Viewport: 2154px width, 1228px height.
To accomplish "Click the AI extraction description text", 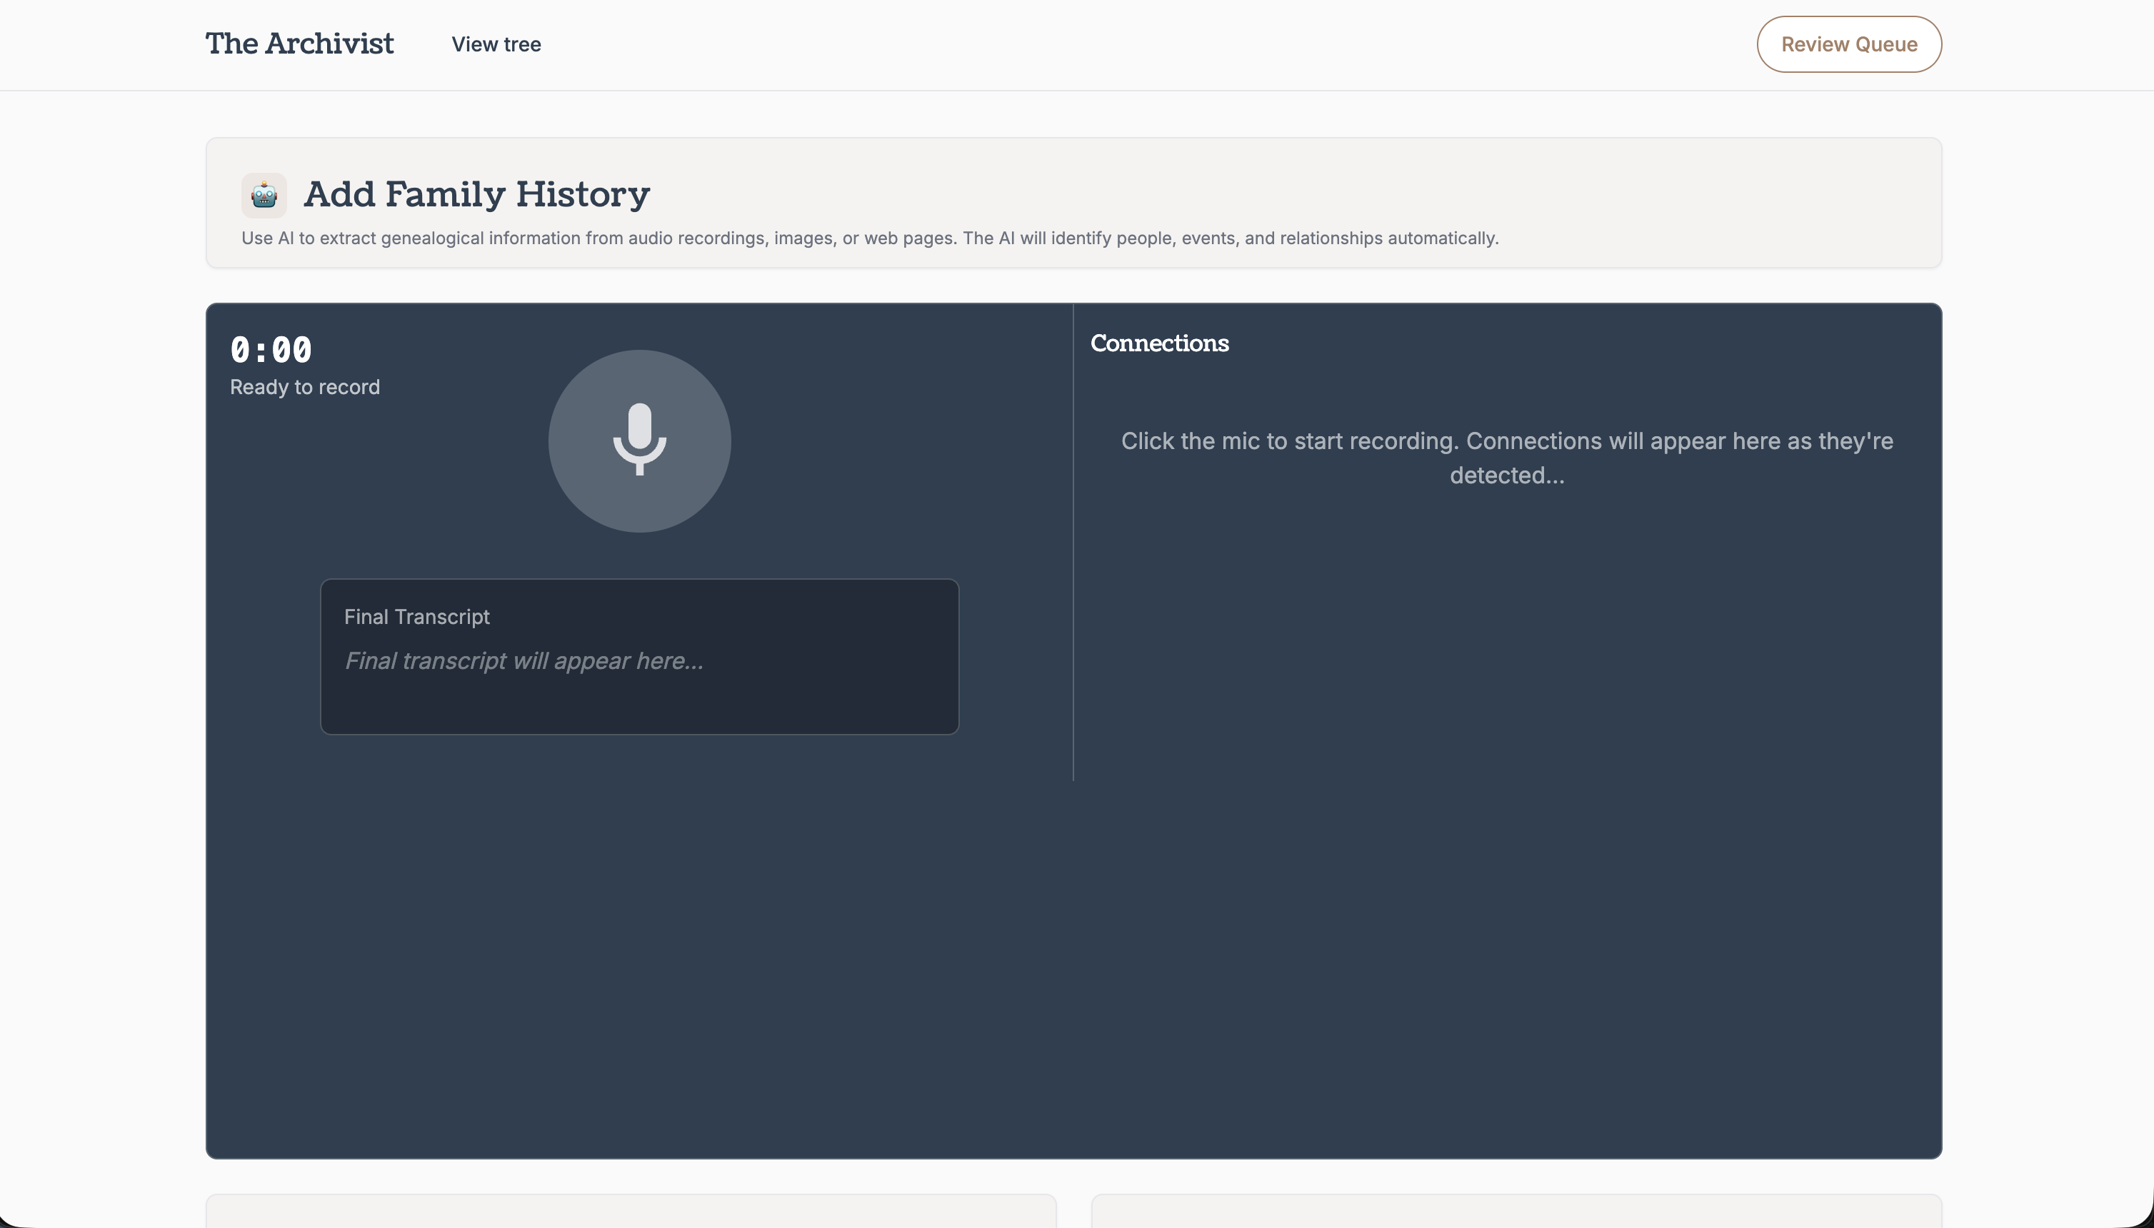I will 870,238.
